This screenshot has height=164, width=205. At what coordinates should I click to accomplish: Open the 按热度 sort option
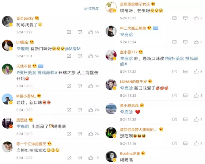(x=91, y=8)
